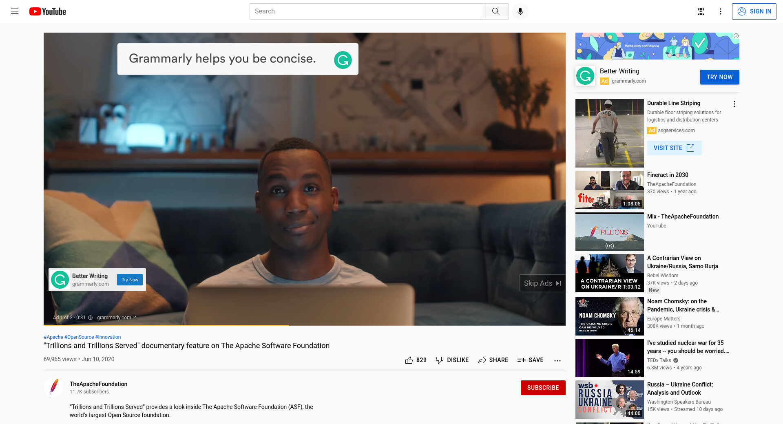Viewport: 783px width, 424px height.
Task: Click VISIT SITE for Durable Line Striping
Action: click(x=674, y=148)
